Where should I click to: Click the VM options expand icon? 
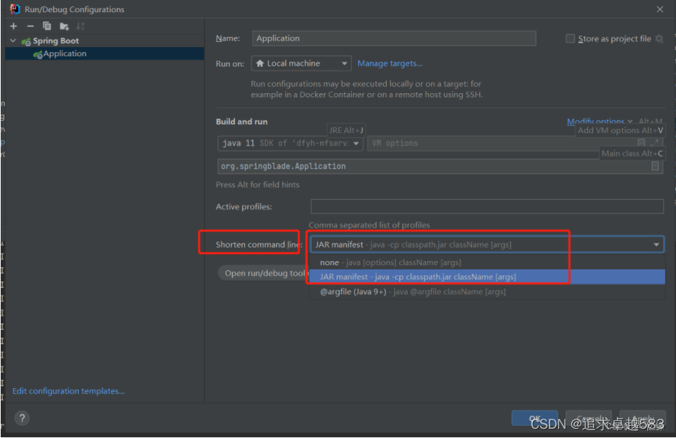tap(652, 142)
